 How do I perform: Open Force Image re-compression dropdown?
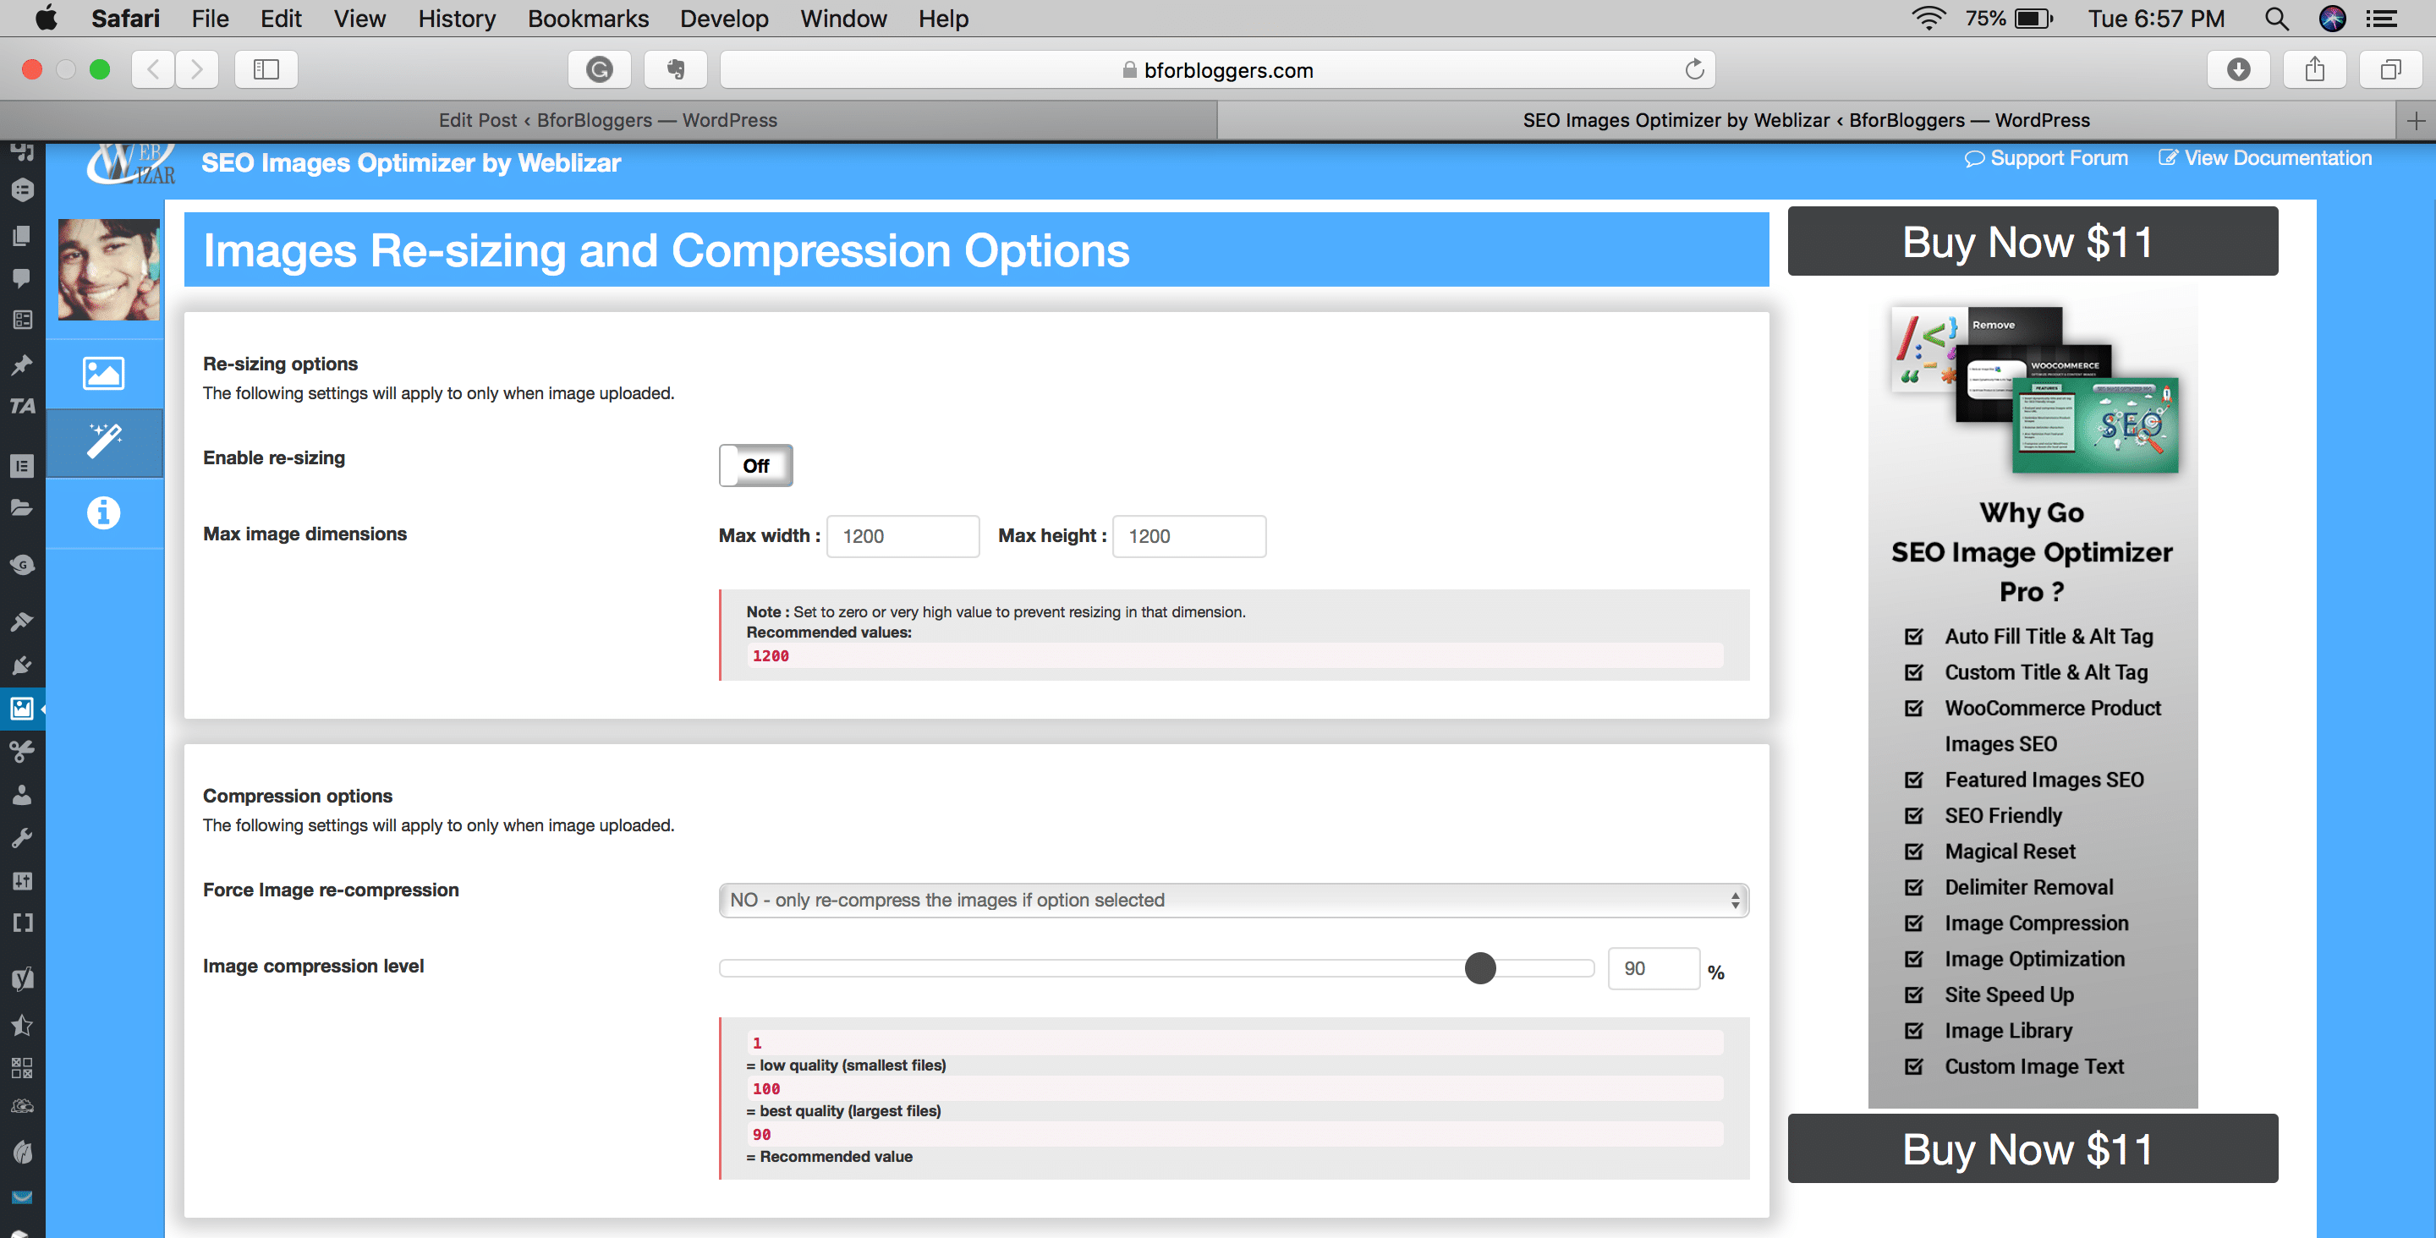coord(1233,901)
